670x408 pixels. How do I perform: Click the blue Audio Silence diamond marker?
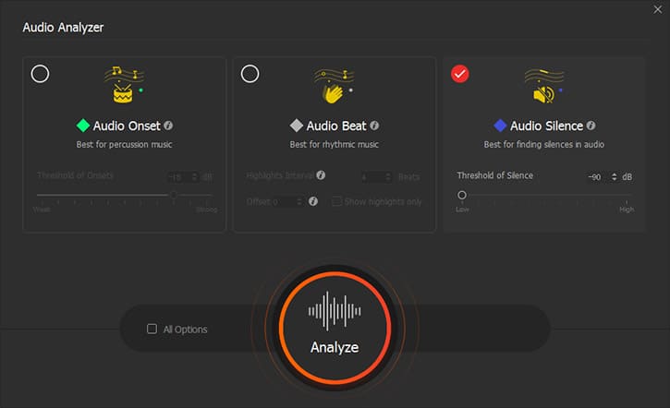(500, 126)
